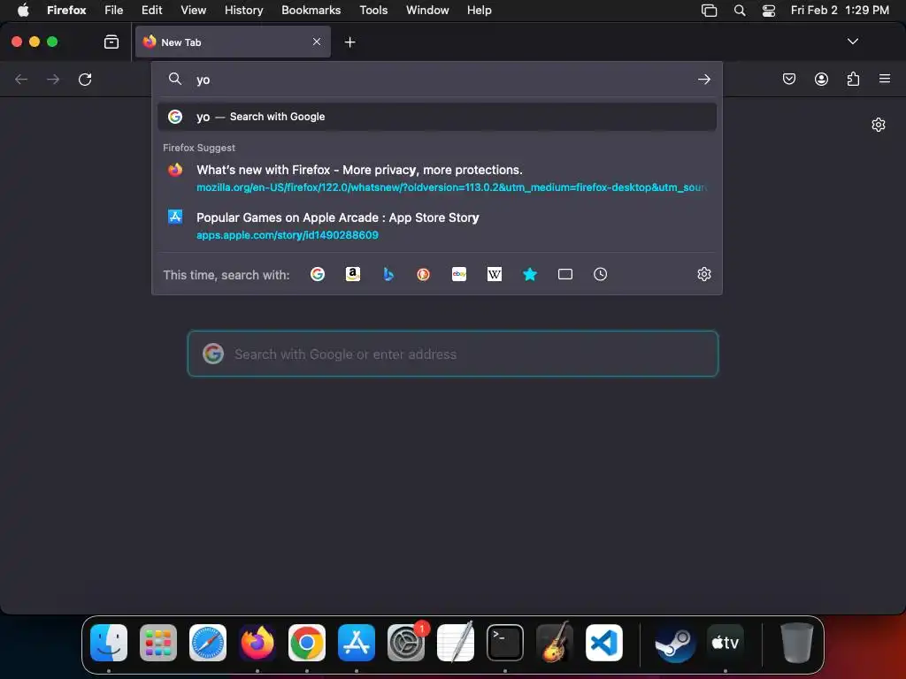Open the Bookmarks menu
The height and width of the screenshot is (679, 906).
(311, 10)
